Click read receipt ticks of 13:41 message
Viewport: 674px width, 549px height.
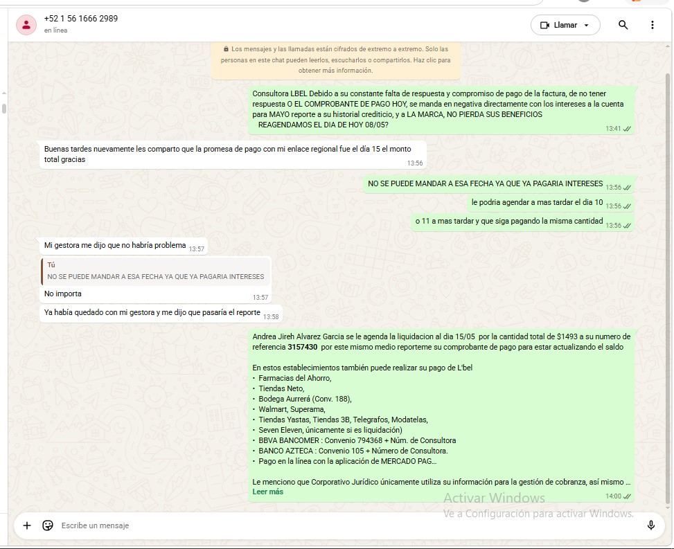coord(627,129)
